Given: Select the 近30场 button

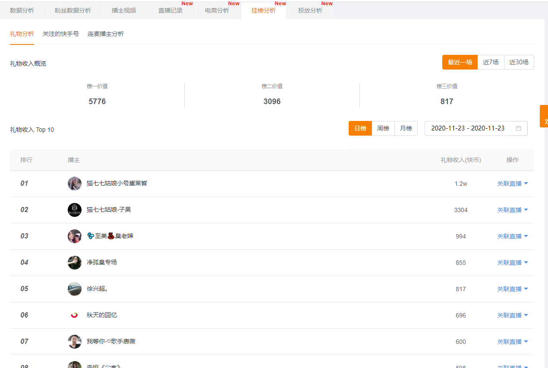Looking at the screenshot, I should [x=519, y=62].
